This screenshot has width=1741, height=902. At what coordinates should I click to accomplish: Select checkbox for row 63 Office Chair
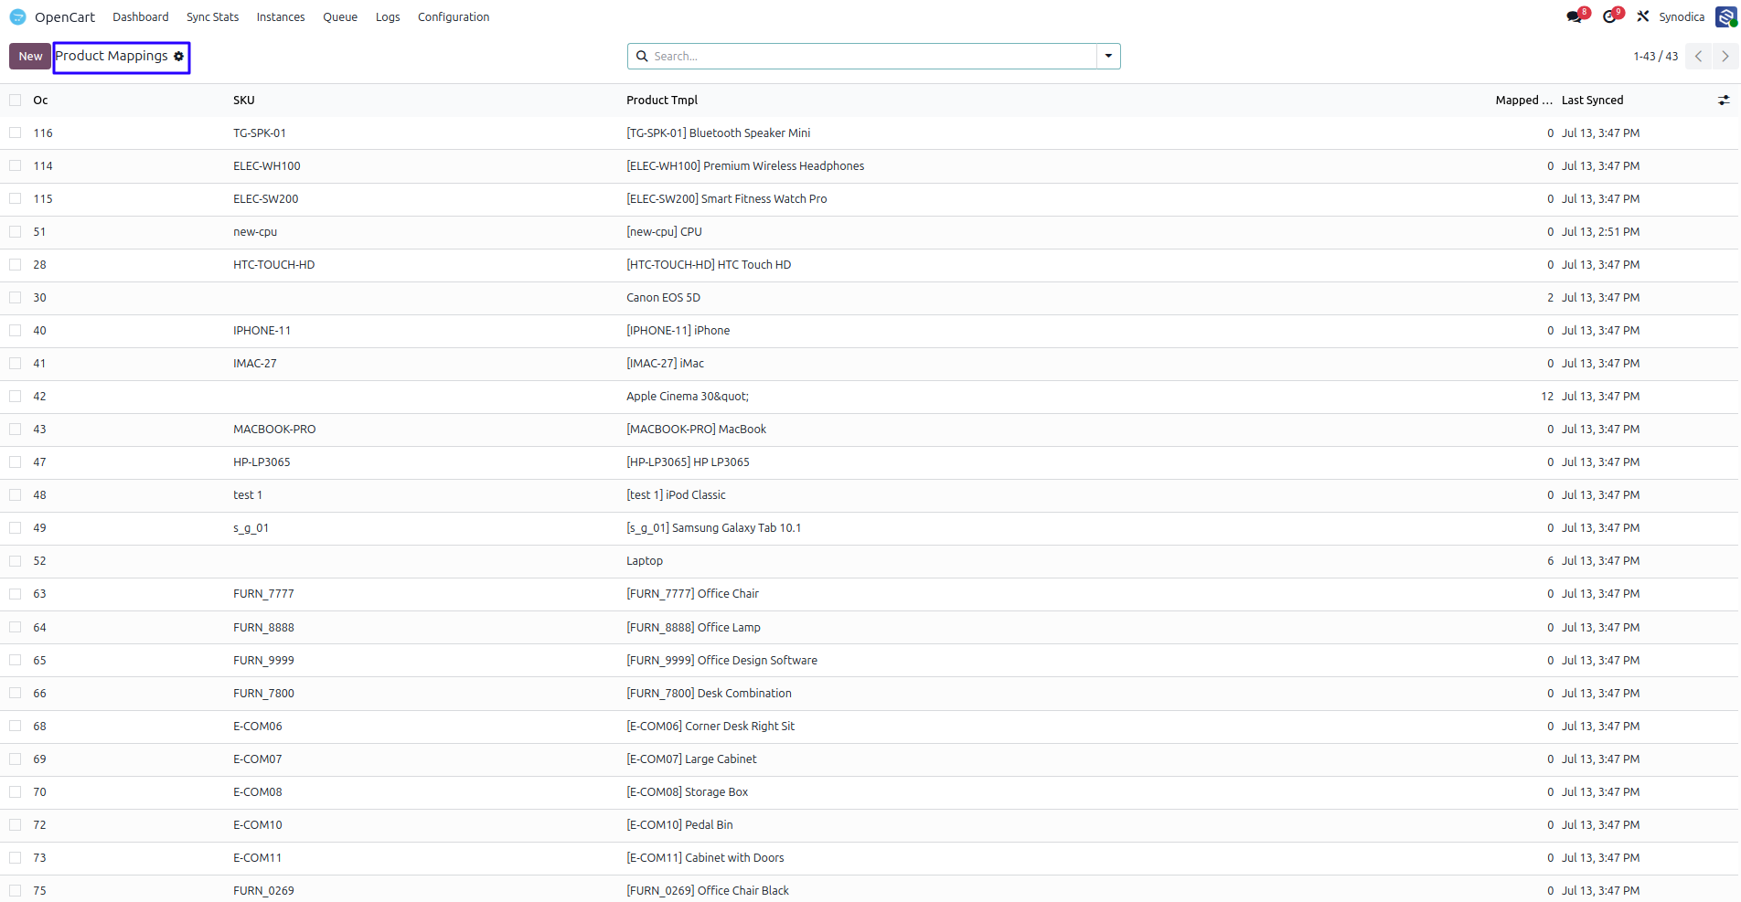[x=16, y=594]
